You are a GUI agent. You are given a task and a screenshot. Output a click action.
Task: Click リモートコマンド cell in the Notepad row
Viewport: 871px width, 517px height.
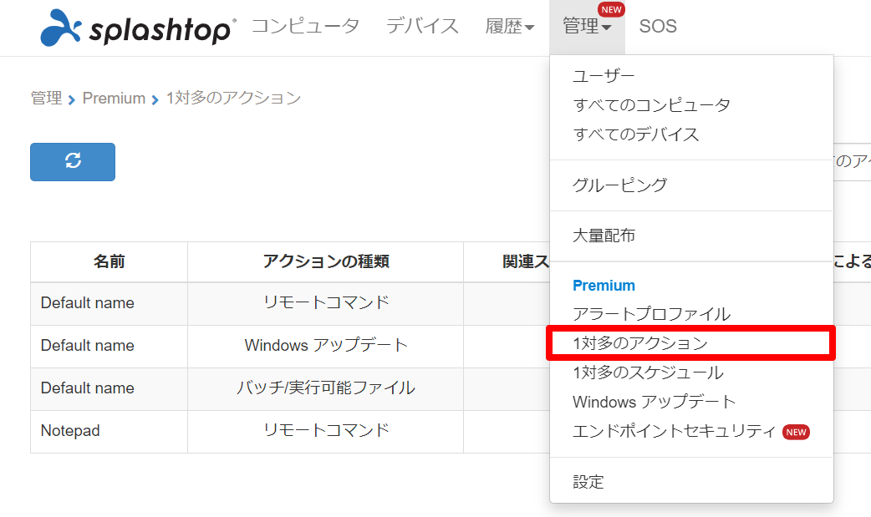coord(325,430)
